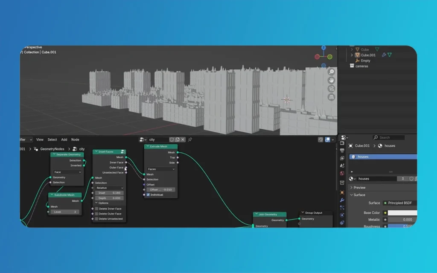Collapse the Subdivide Mesh node
The image size is (437, 273).
coord(52,195)
